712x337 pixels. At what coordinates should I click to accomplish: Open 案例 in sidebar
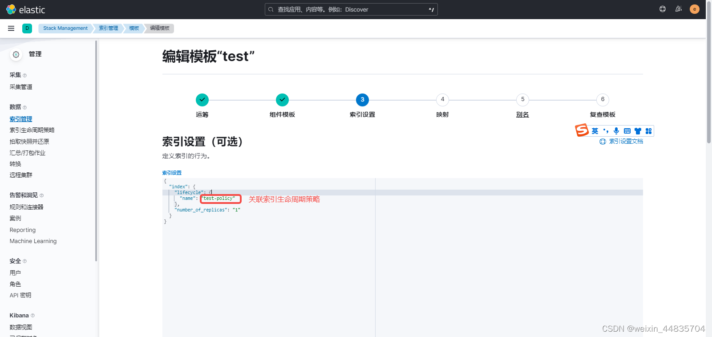pyautogui.click(x=16, y=218)
